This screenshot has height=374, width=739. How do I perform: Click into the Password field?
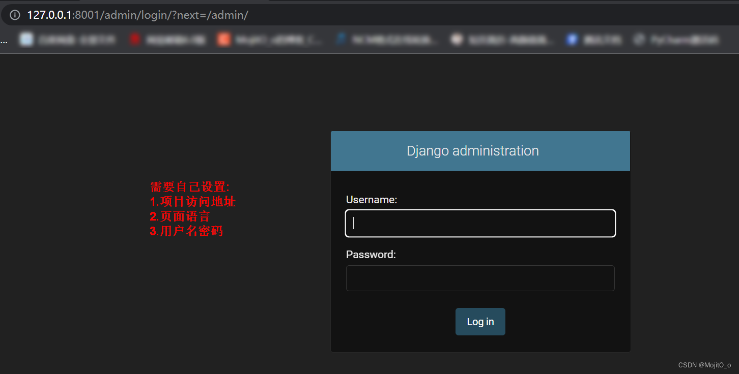(480, 278)
